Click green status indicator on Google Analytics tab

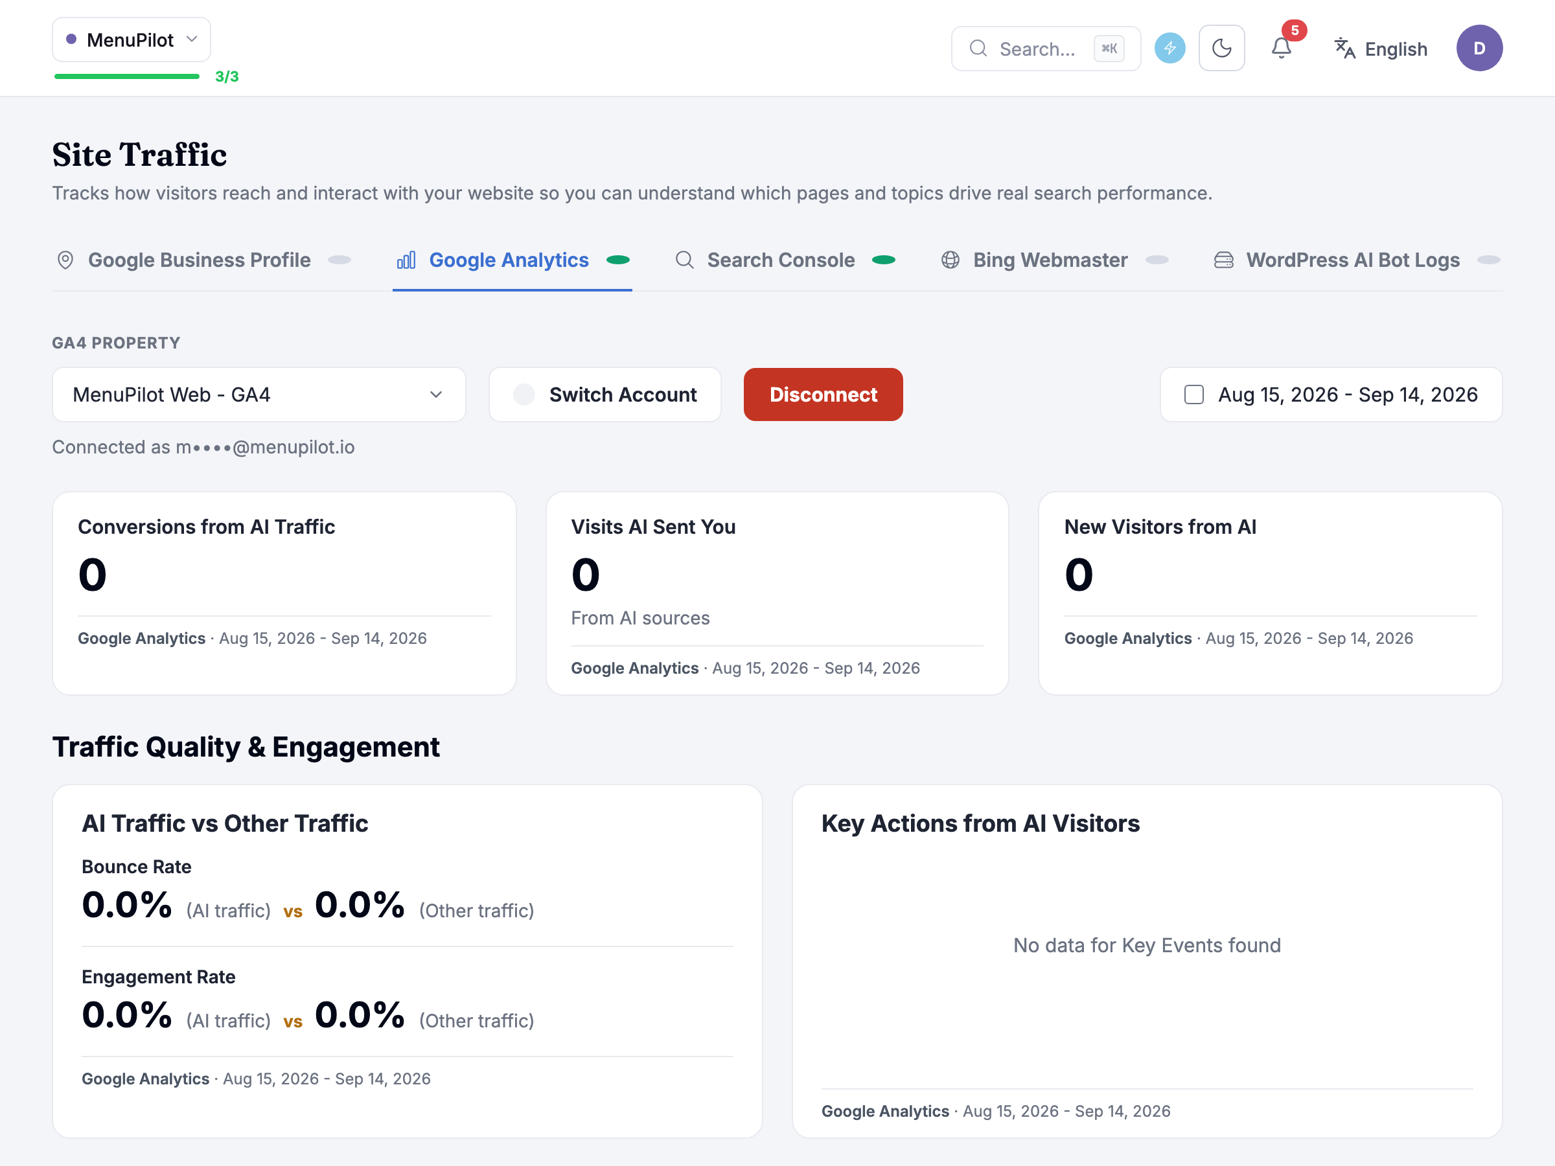[x=618, y=260]
